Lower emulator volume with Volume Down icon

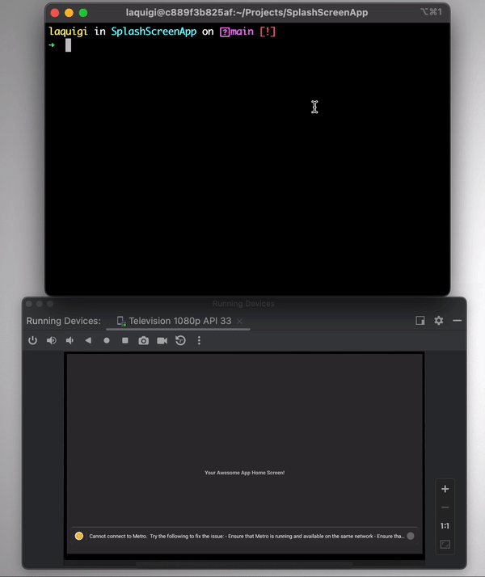tap(70, 340)
